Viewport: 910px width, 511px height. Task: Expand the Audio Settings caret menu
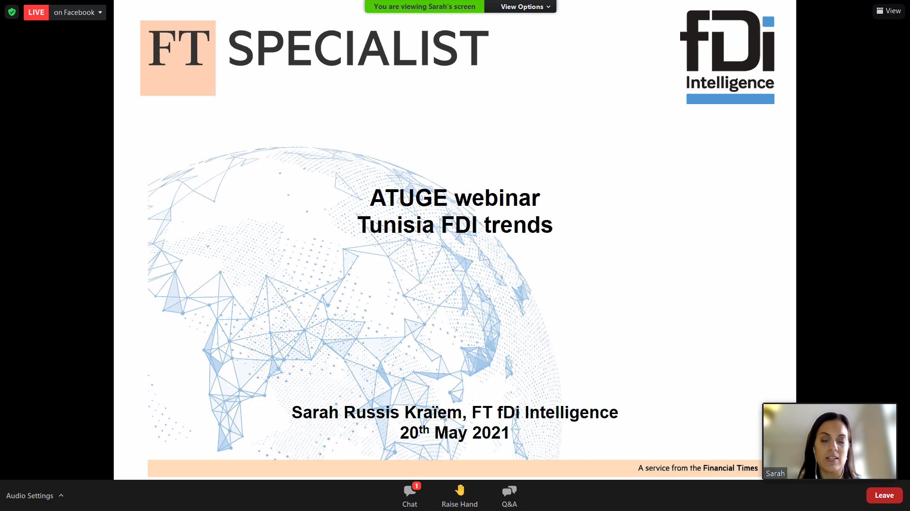pos(61,495)
